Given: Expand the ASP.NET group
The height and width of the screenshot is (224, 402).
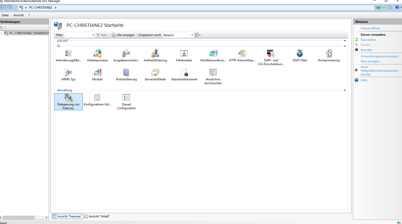Looking at the screenshot, I should click(345, 41).
